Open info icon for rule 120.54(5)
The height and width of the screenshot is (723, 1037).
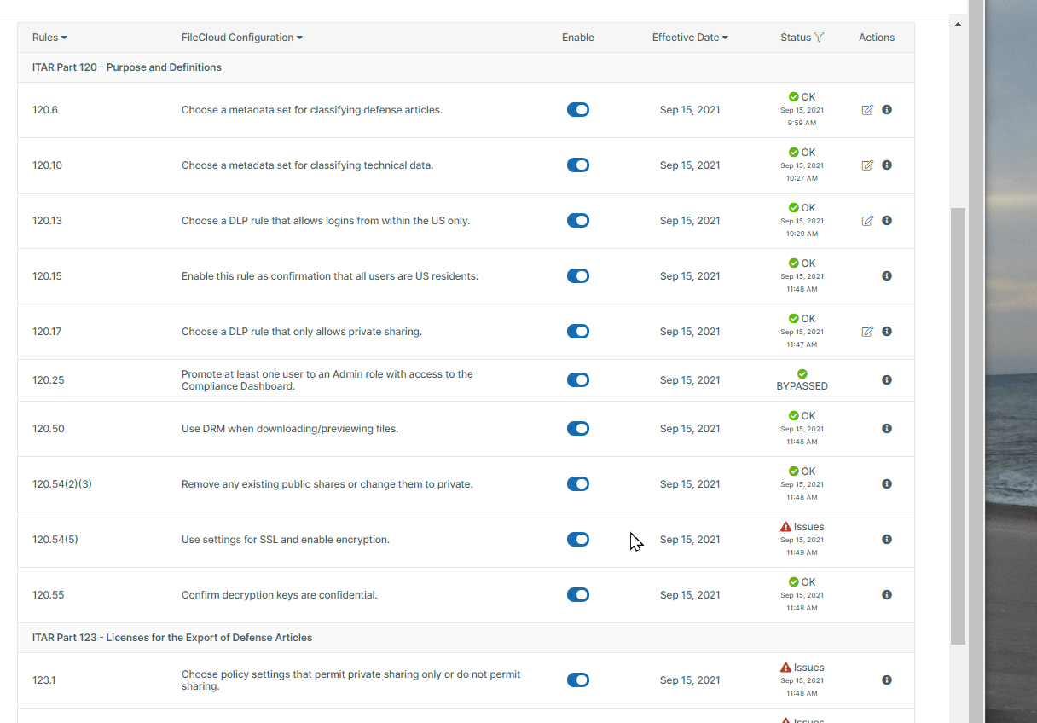point(887,540)
